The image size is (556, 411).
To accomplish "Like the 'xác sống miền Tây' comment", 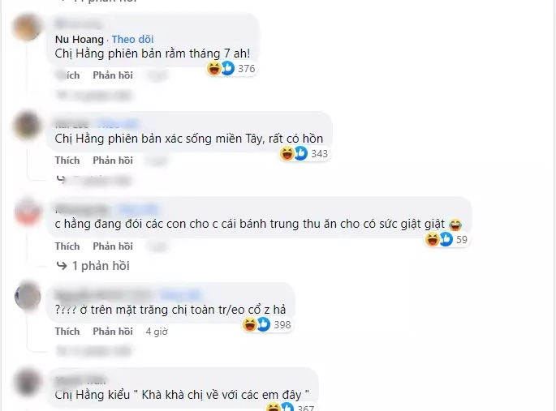I will pyautogui.click(x=67, y=161).
